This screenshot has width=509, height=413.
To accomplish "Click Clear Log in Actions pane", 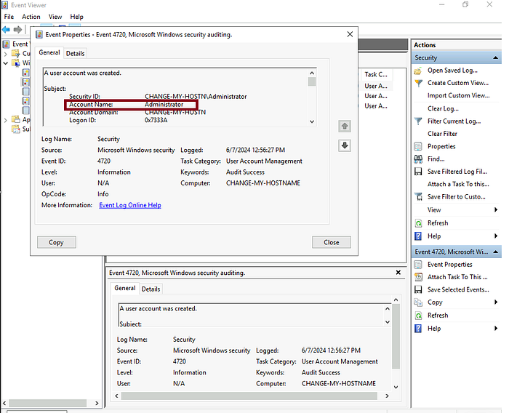I will click(443, 109).
